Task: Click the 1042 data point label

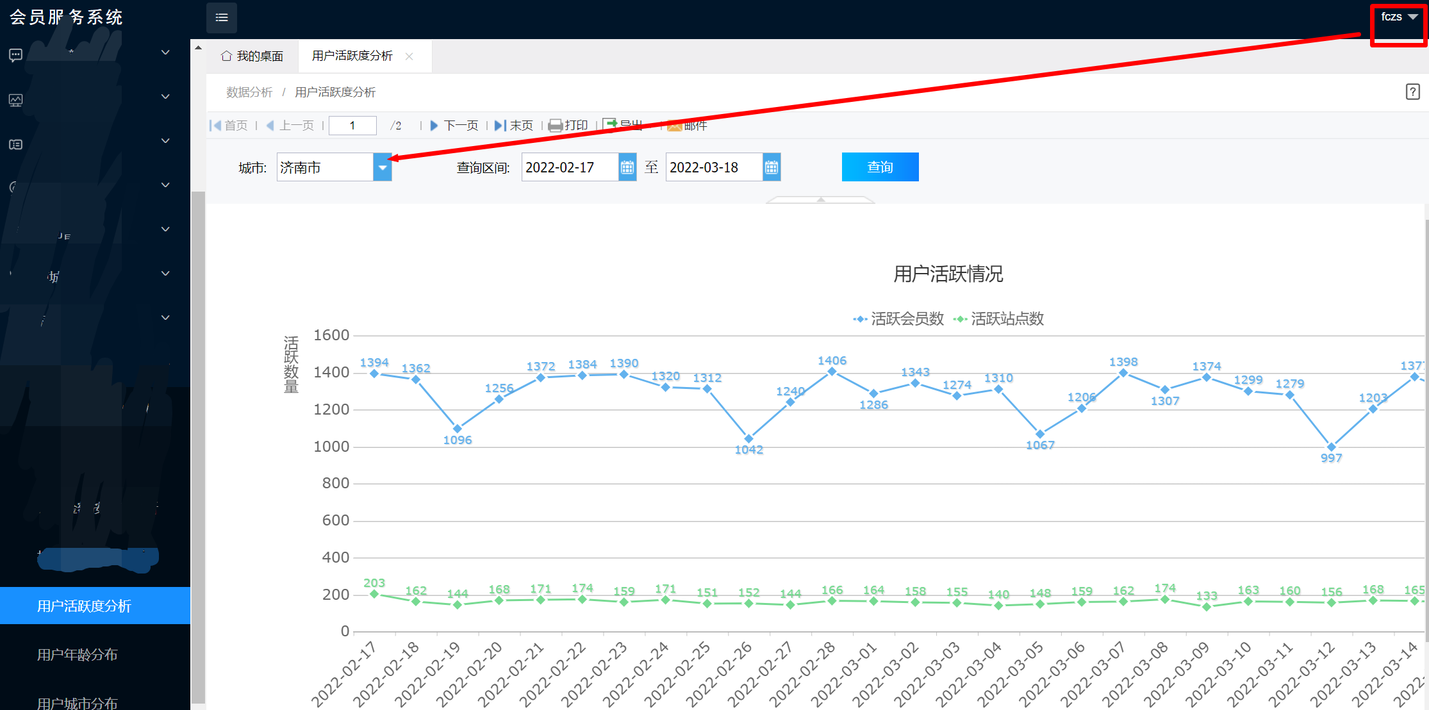Action: [749, 450]
